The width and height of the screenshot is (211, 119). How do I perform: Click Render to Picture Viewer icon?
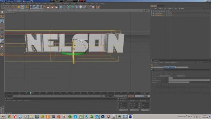point(52,7)
